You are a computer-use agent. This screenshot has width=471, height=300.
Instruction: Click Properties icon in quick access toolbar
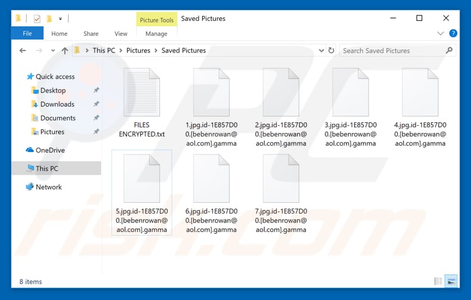click(37, 18)
